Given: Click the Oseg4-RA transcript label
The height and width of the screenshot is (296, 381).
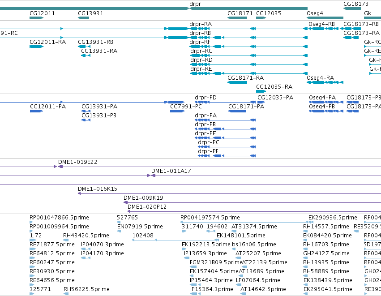Looking at the screenshot, I should 320,78.
